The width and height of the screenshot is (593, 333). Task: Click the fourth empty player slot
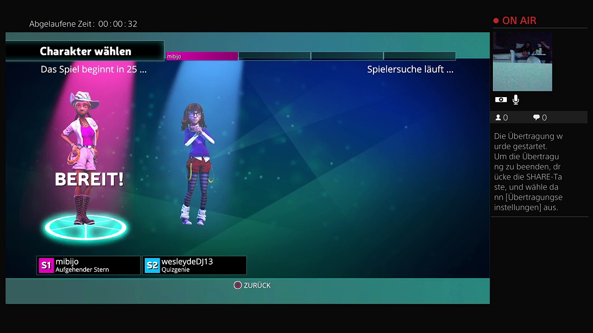coord(420,56)
